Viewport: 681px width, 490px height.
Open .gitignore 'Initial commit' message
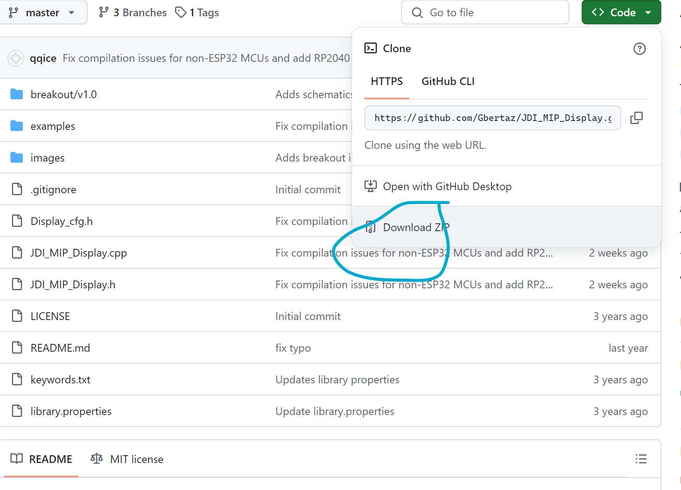point(308,189)
